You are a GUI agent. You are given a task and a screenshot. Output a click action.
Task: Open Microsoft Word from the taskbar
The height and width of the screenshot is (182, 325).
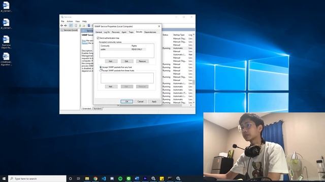(137, 178)
